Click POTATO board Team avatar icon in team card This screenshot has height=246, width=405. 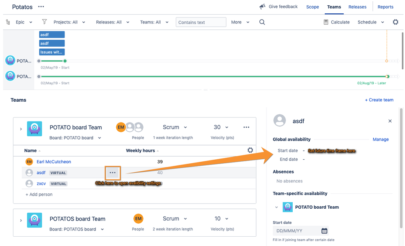[x=34, y=128]
